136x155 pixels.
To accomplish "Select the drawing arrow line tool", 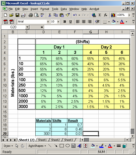I will tap(56, 146).
